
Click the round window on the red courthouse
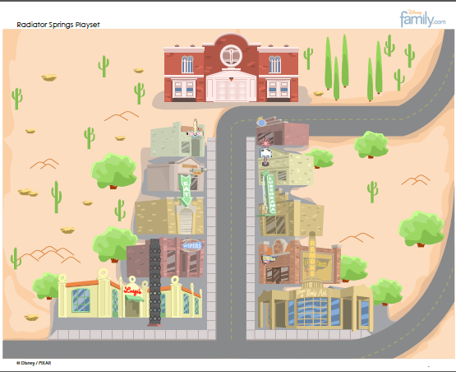pyautogui.click(x=231, y=55)
